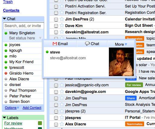This screenshot has height=129, width=155.
Task: Open the More dropdown in contact popup
Action: pos(121,44)
